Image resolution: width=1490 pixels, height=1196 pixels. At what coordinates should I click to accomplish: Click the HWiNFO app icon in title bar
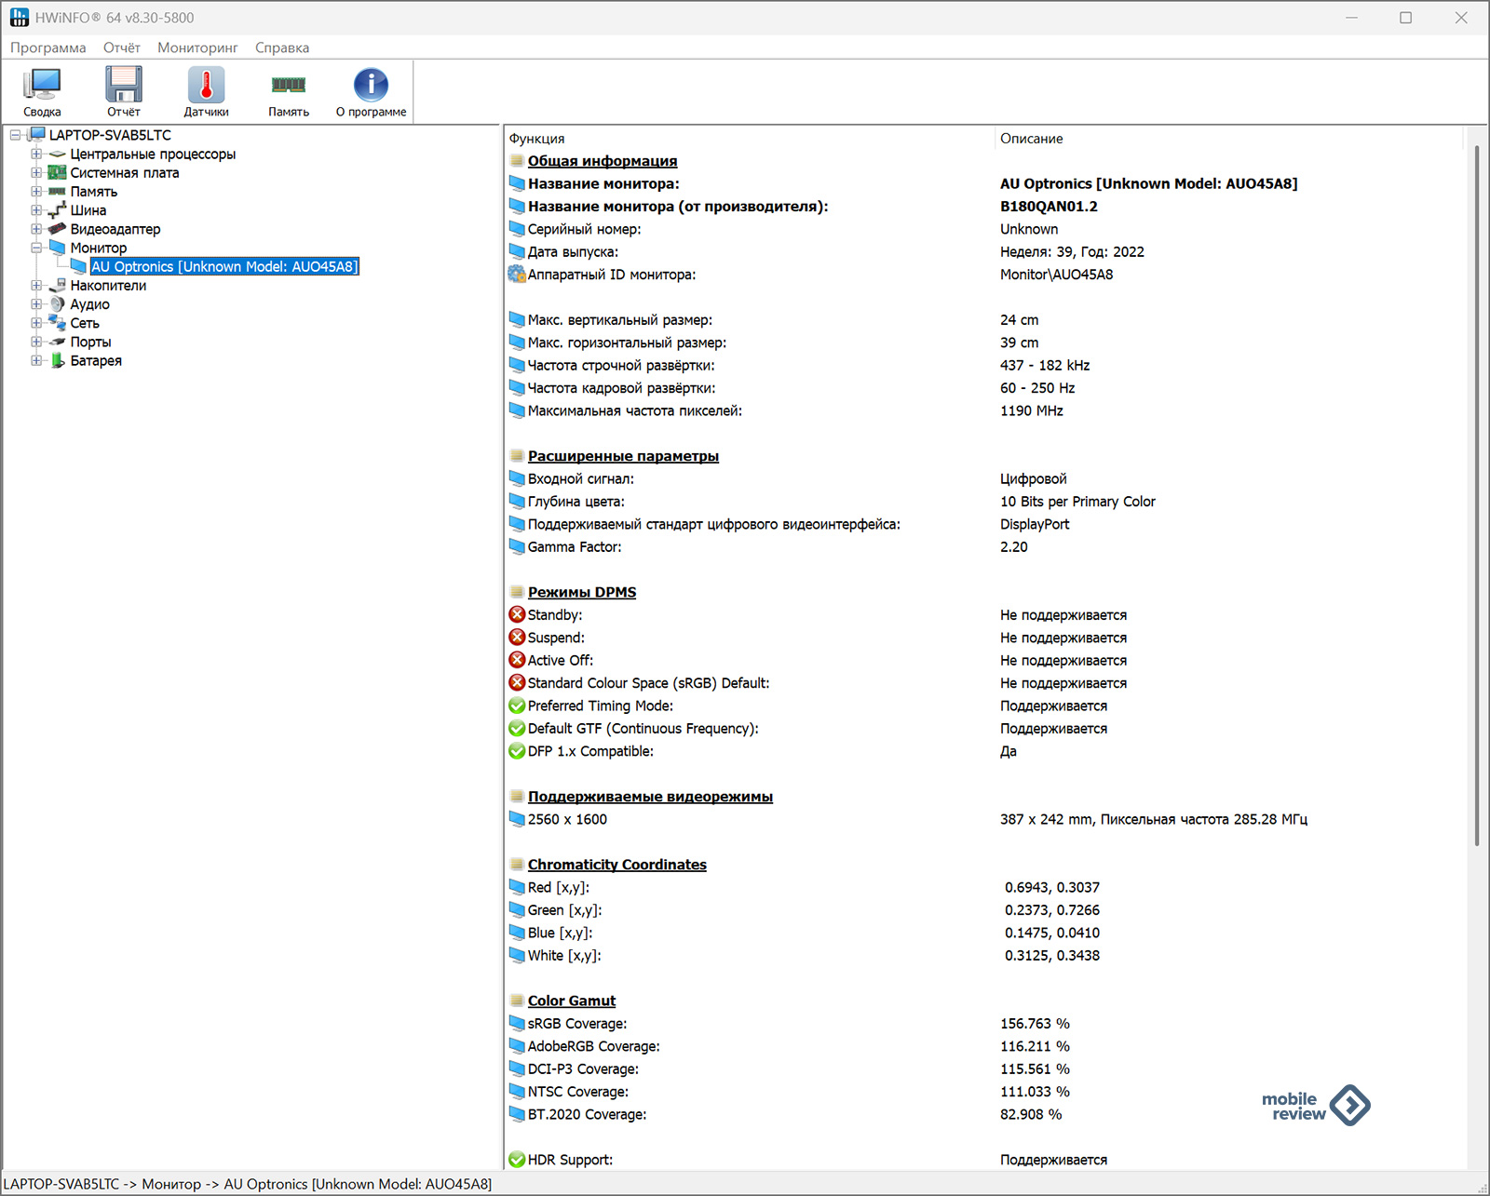[x=19, y=18]
